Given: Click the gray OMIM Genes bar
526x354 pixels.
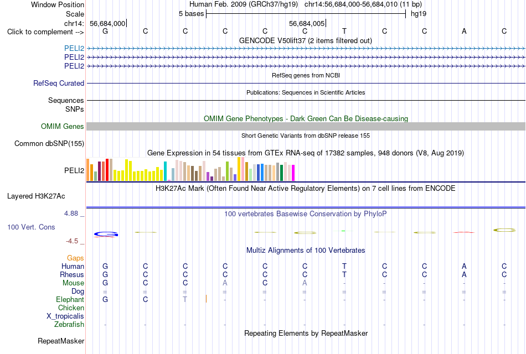Looking at the screenshot, I should [x=306, y=126].
